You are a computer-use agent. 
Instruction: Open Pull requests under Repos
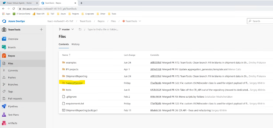[x=23, y=99]
